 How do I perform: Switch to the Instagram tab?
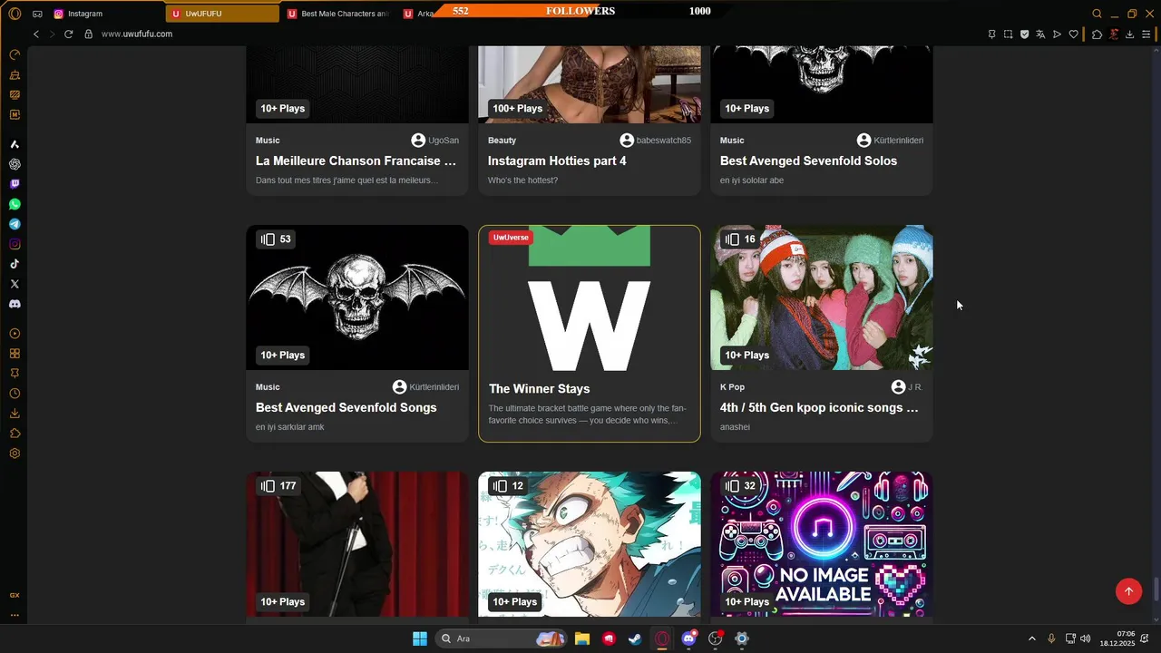[x=106, y=14]
